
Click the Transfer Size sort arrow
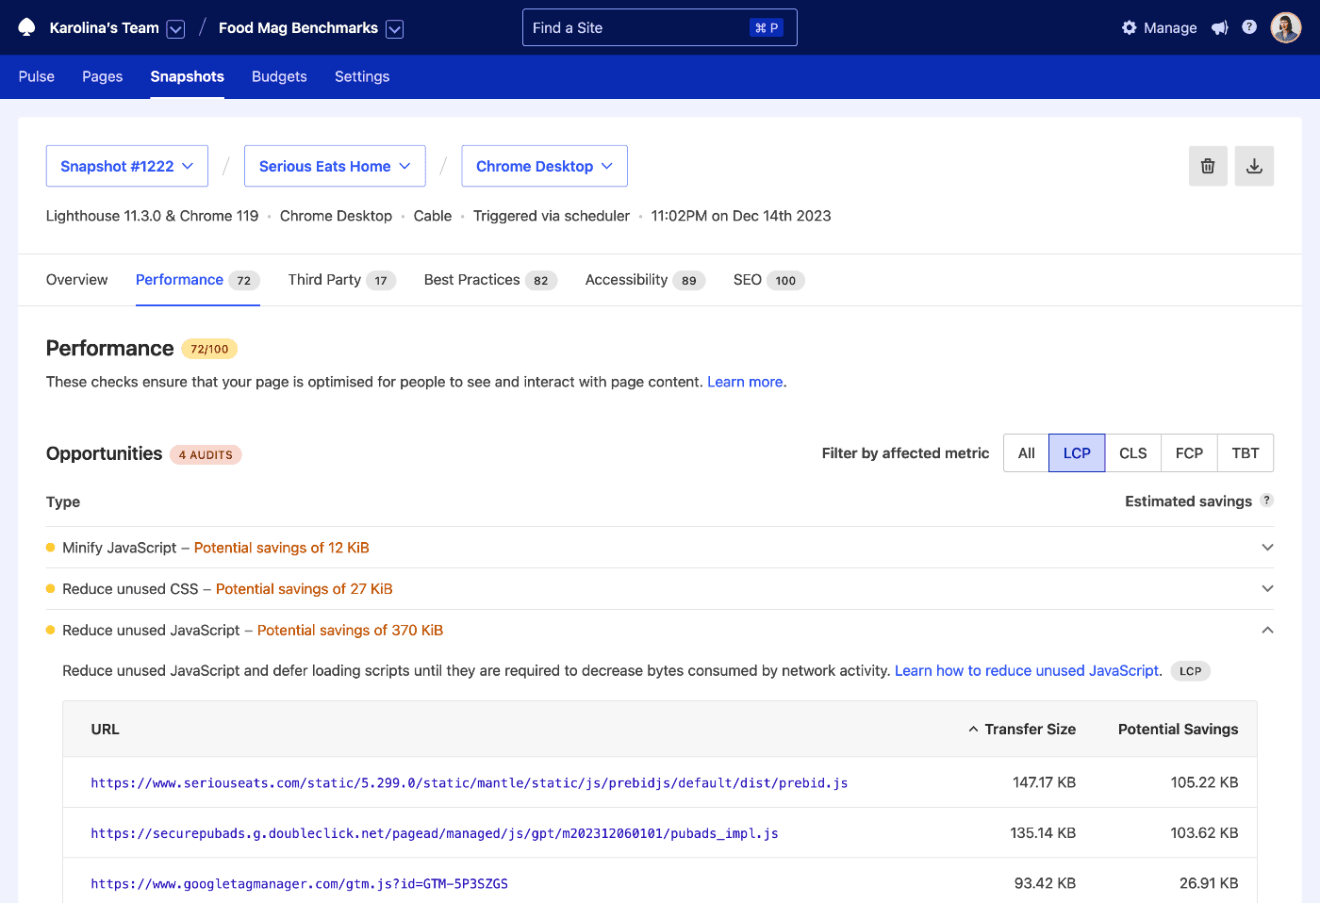(973, 729)
